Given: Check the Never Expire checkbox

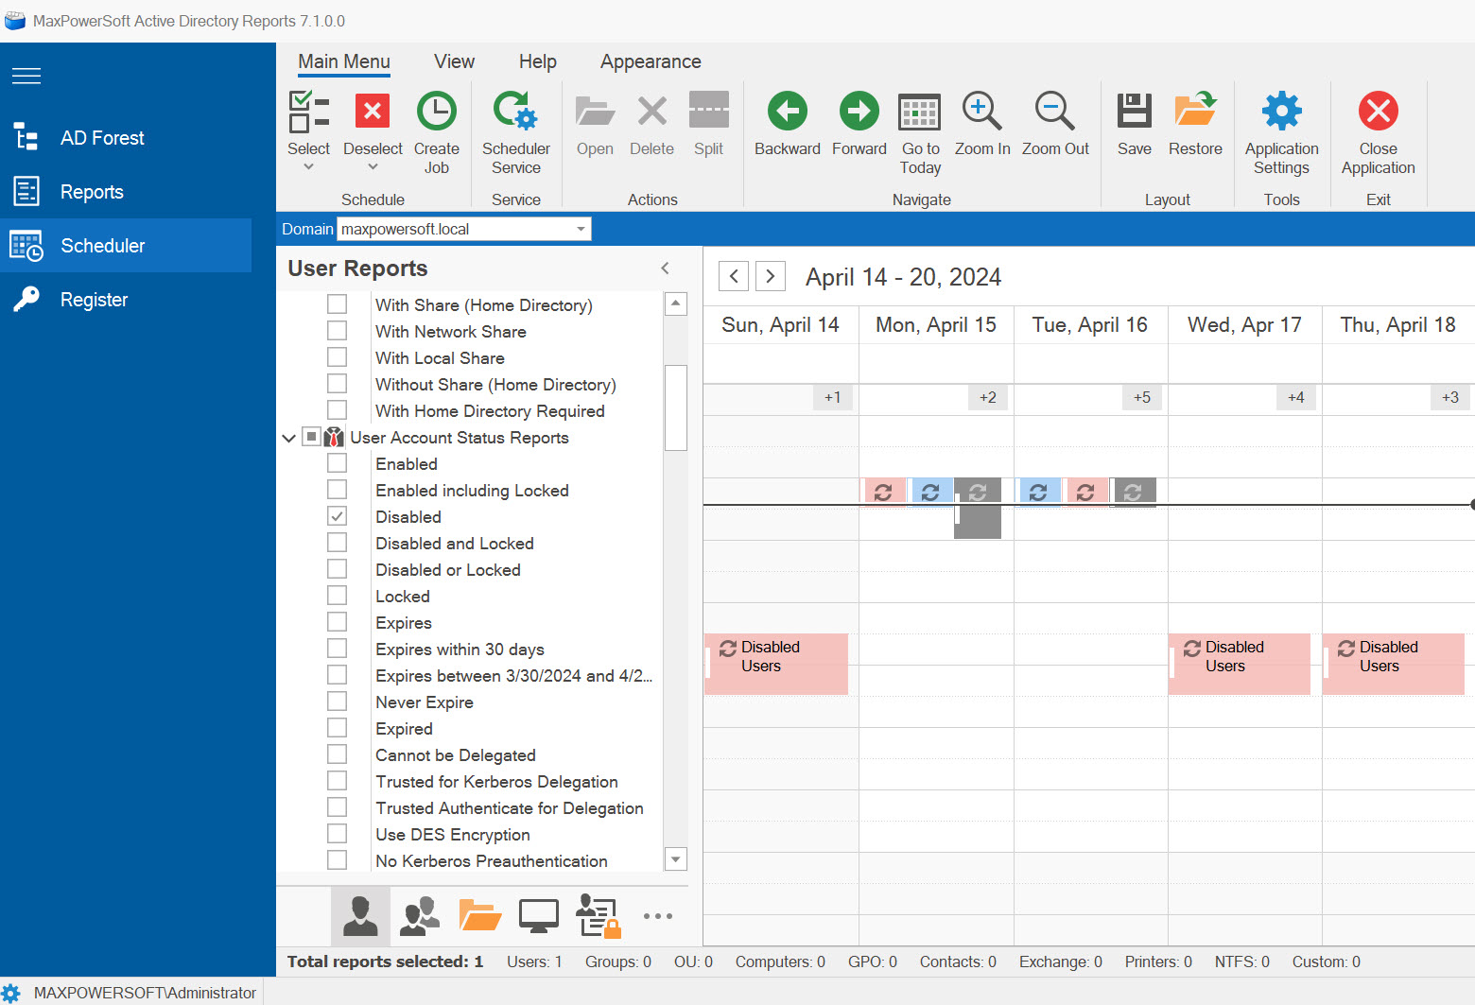Looking at the screenshot, I should [337, 702].
